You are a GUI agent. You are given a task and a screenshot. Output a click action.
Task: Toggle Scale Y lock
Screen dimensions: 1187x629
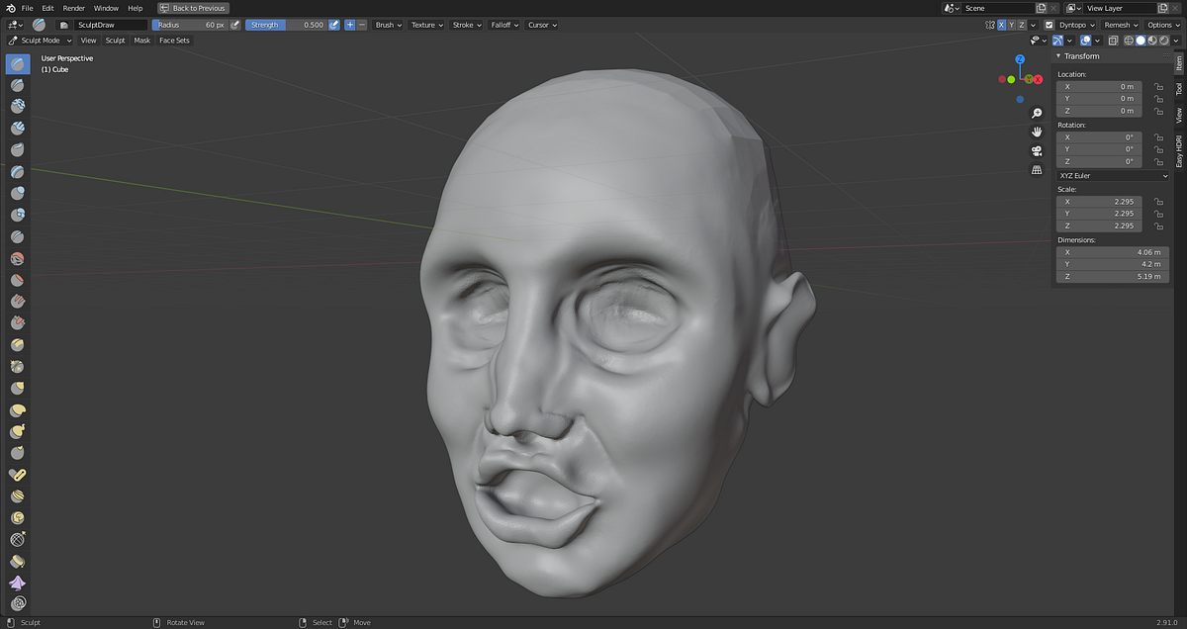pos(1158,214)
